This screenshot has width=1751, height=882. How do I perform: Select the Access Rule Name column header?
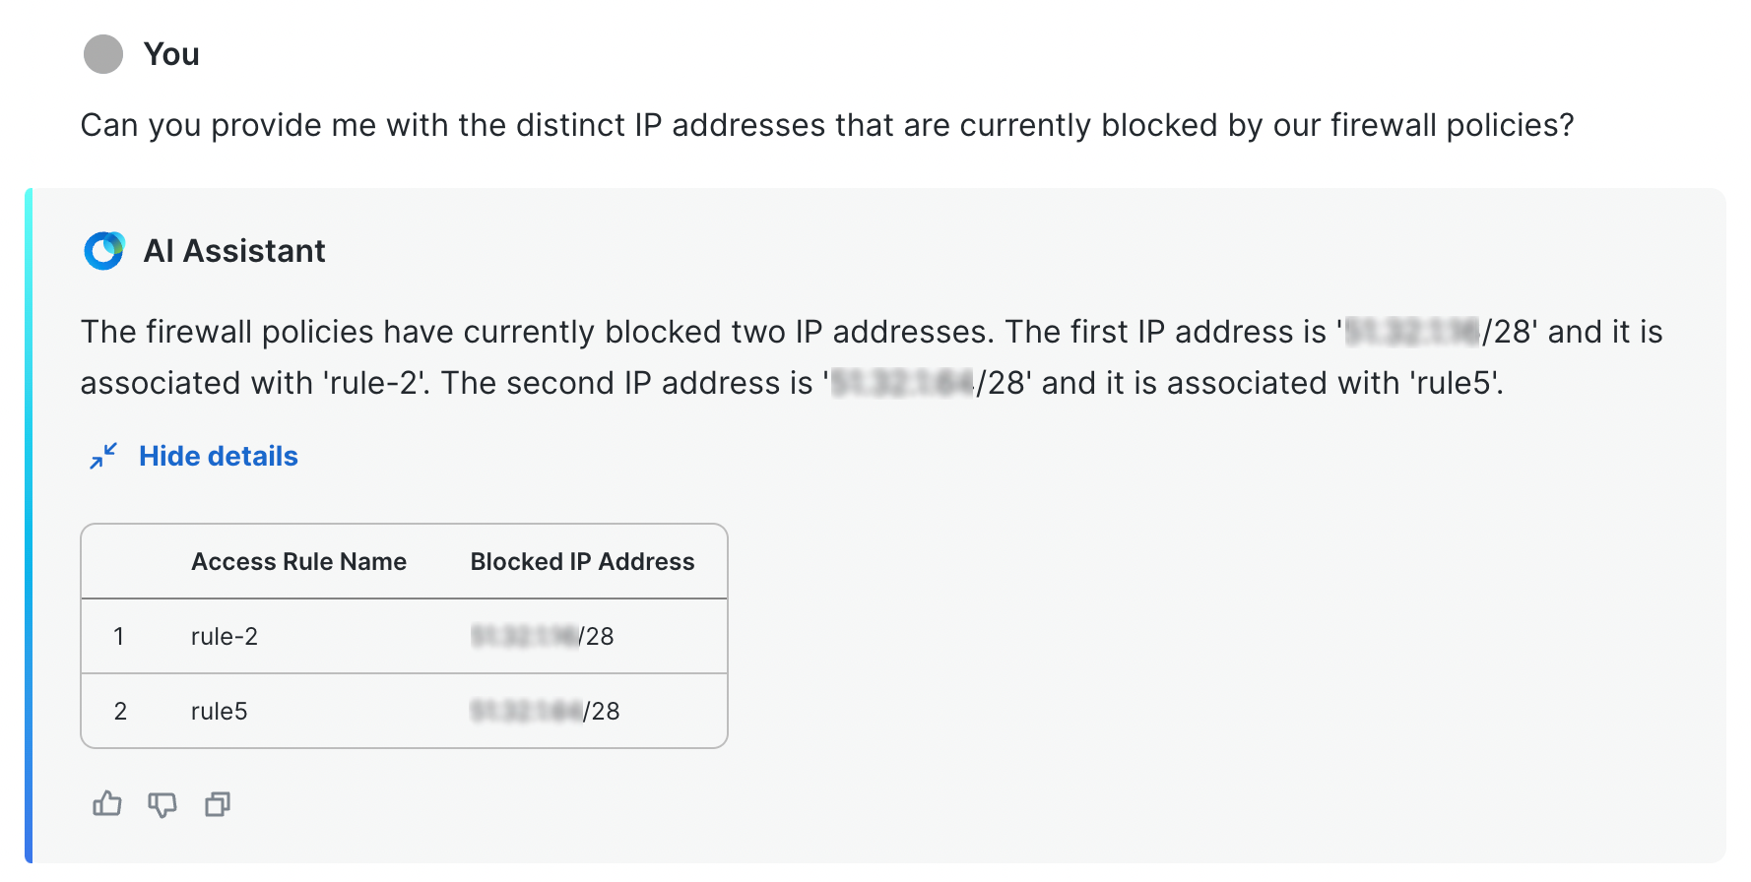tap(299, 561)
